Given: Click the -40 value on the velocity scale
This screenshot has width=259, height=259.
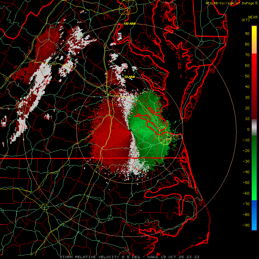Looking at the screenshot, I should (246, 172).
